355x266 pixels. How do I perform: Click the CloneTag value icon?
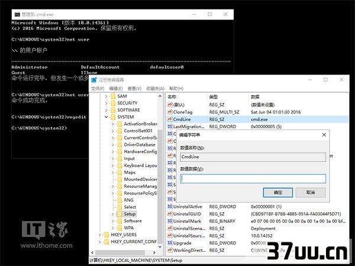pyautogui.click(x=170, y=112)
